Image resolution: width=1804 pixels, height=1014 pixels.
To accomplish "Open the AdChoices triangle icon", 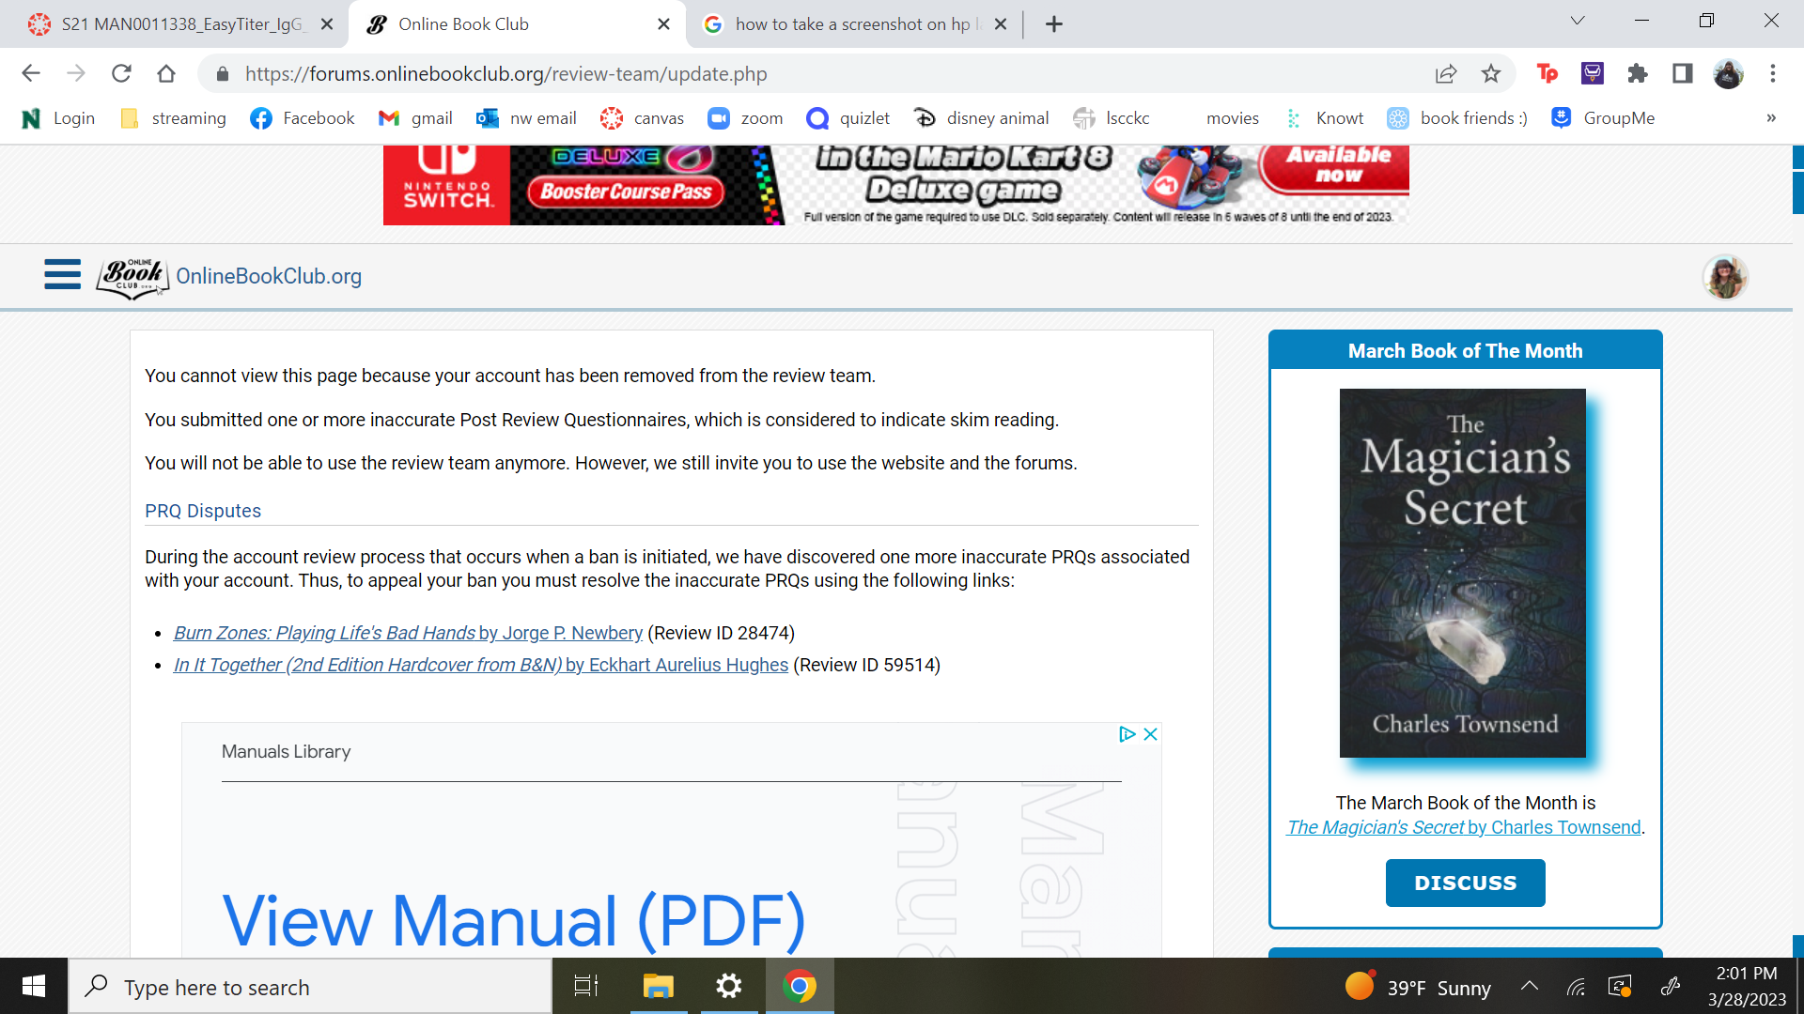I will tap(1127, 734).
